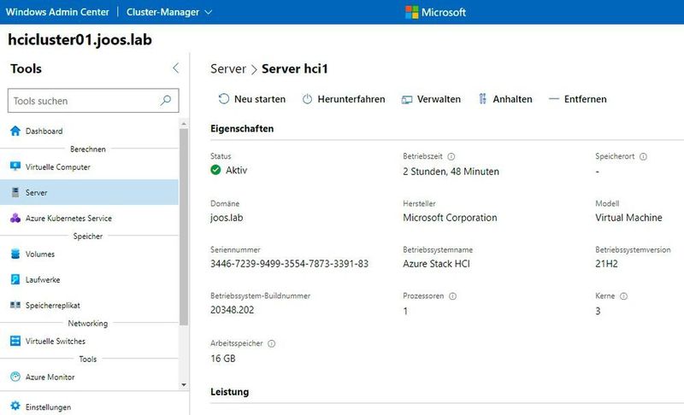The image size is (684, 415).
Task: Click the Arbeitsspeicher info icon
Action: pyautogui.click(x=271, y=343)
